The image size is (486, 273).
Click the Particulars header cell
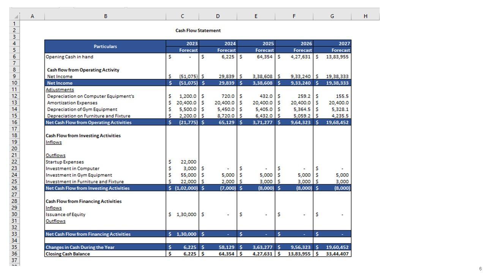coord(105,46)
